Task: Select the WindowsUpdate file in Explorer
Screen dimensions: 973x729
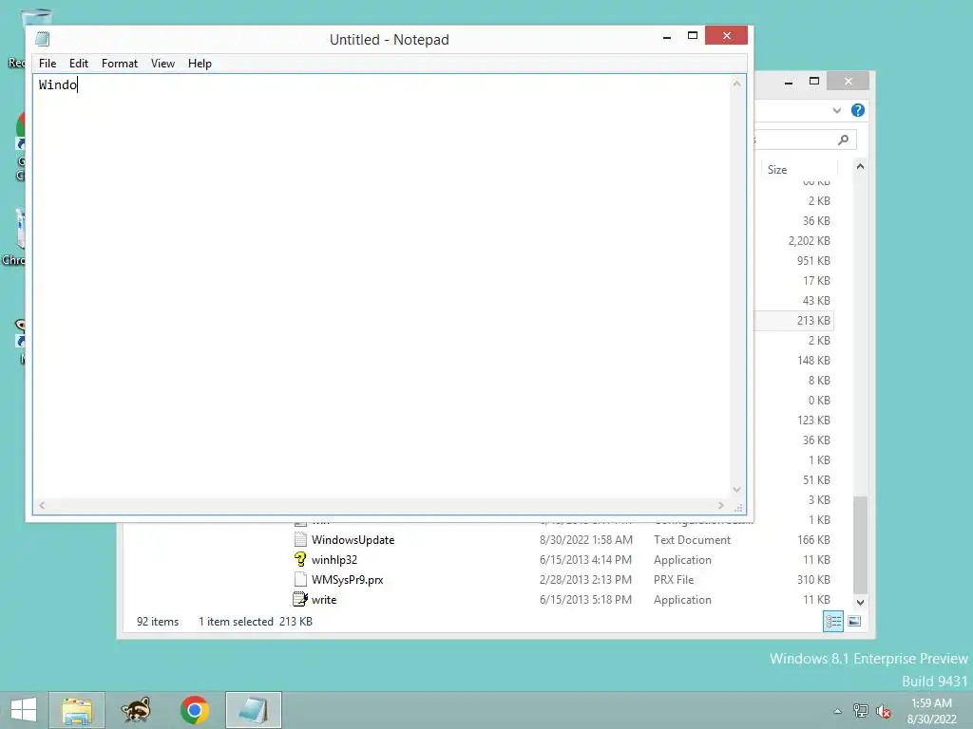Action: [353, 540]
